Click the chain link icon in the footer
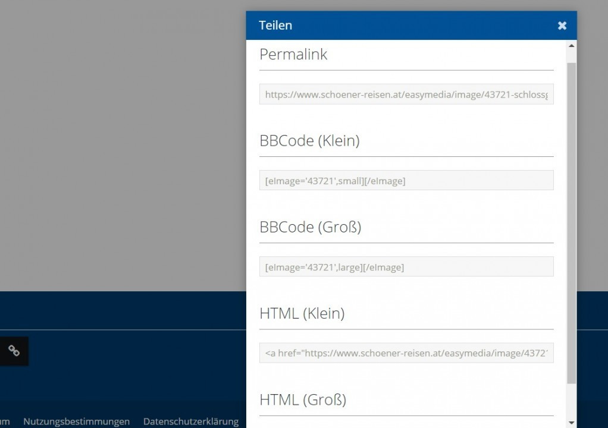Screen dimensions: 608x428 pyautogui.click(x=14, y=351)
